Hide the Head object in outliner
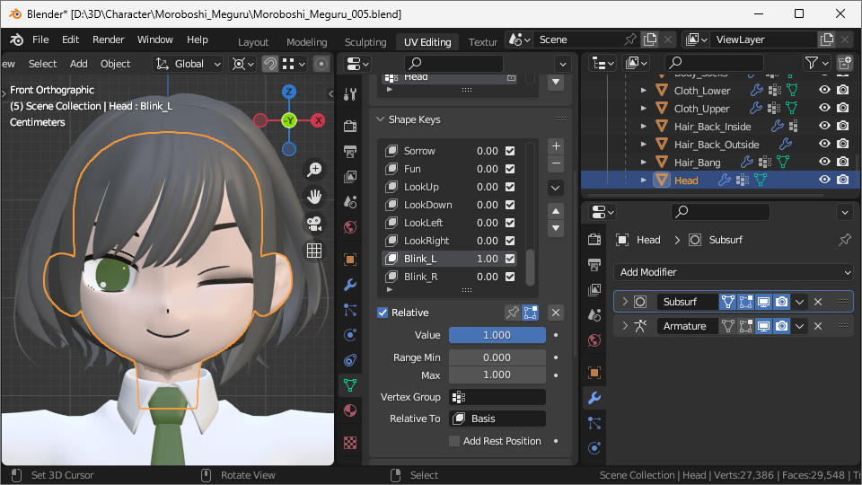The width and height of the screenshot is (862, 485). click(824, 180)
